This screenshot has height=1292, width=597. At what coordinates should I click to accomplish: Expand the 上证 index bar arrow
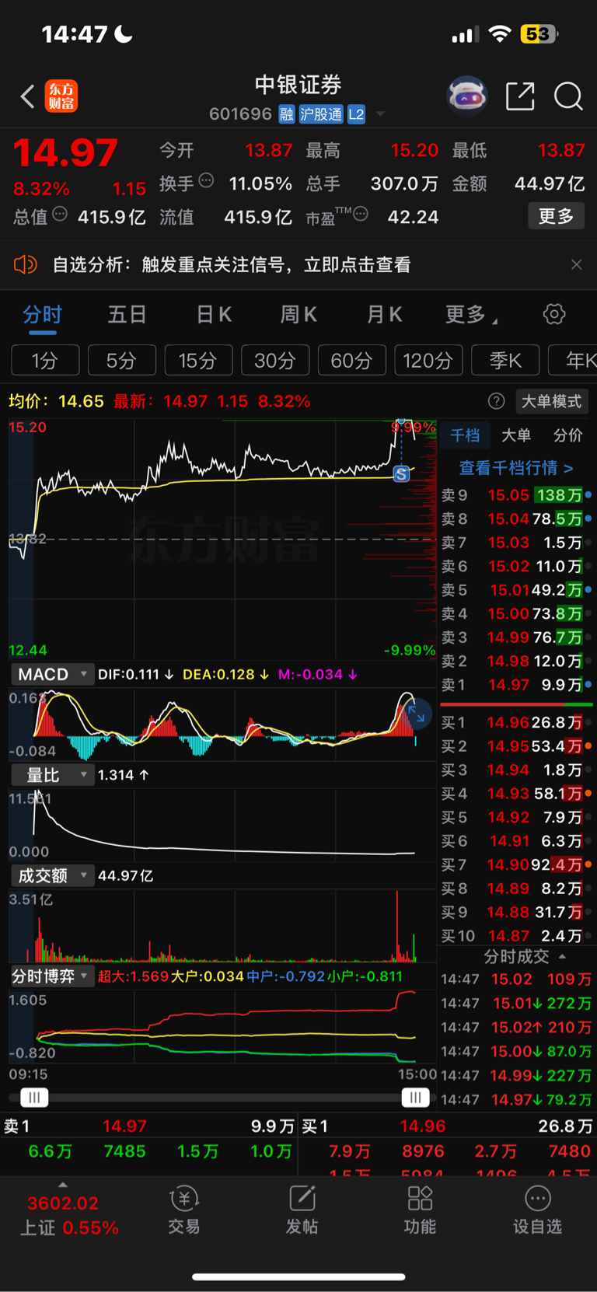63,1185
